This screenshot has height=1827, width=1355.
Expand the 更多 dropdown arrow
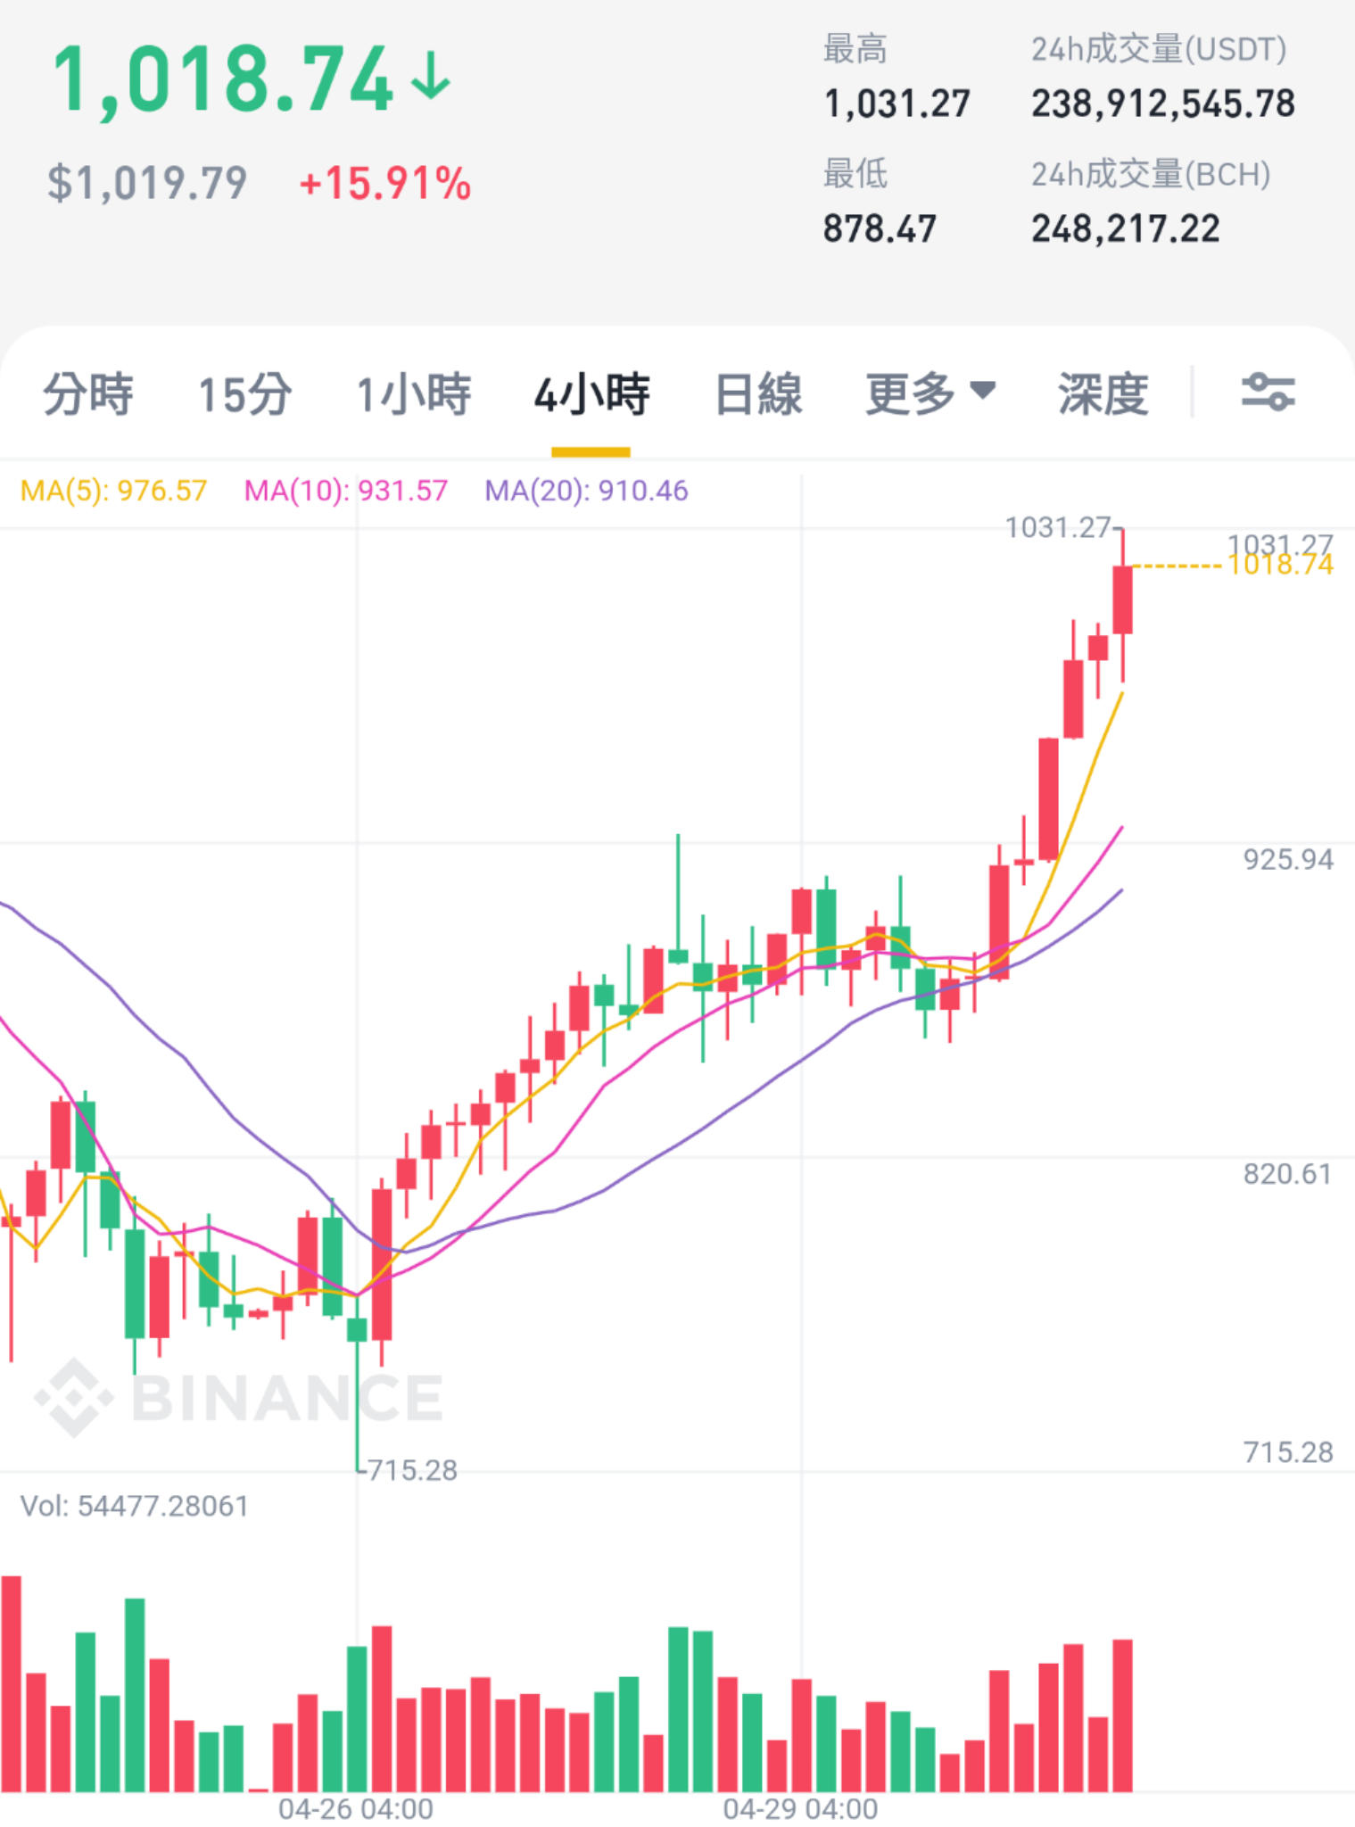[x=982, y=390]
